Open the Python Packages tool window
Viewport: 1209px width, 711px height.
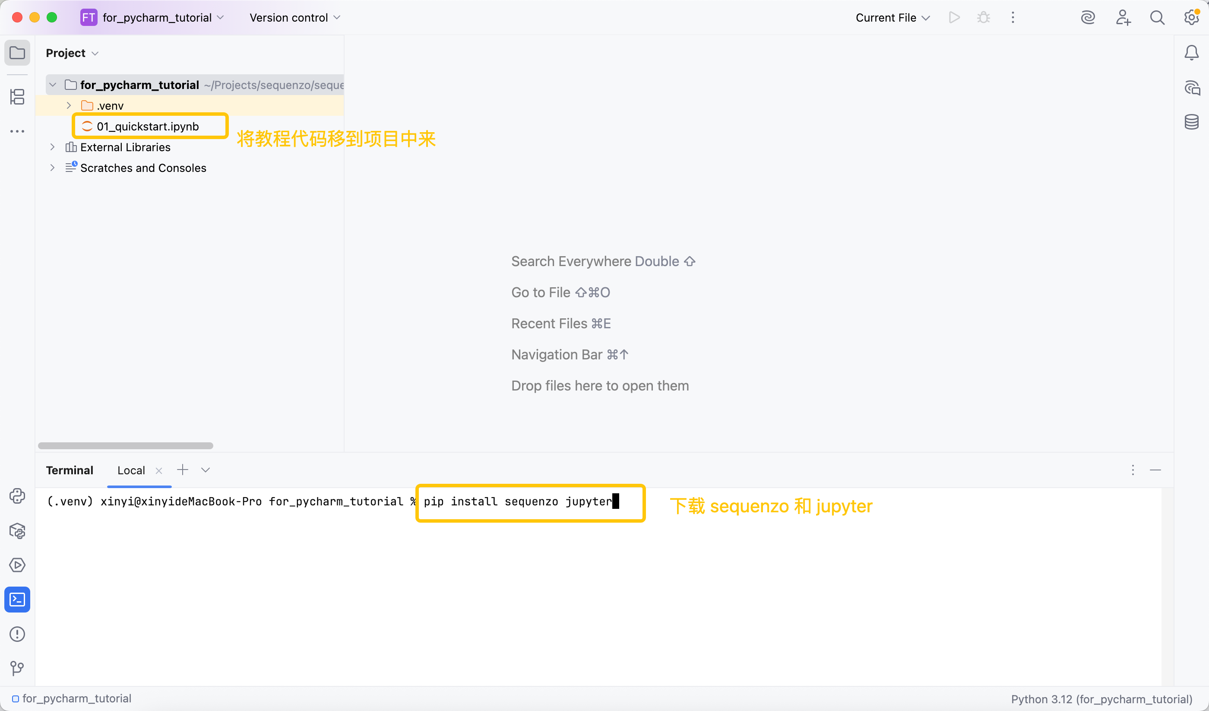tap(17, 530)
